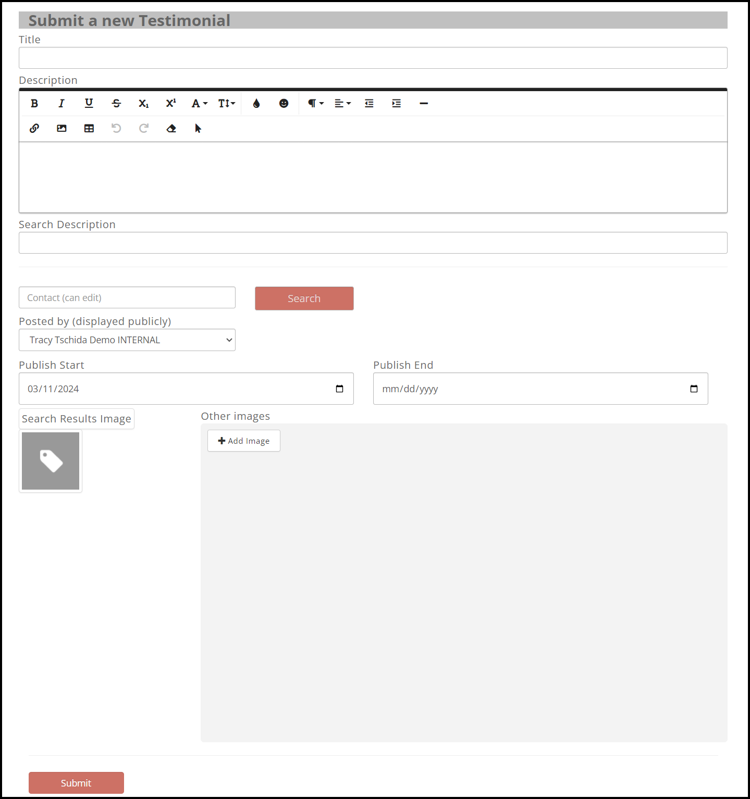Open the emoticons picker
Image resolution: width=750 pixels, height=799 pixels.
coord(284,103)
